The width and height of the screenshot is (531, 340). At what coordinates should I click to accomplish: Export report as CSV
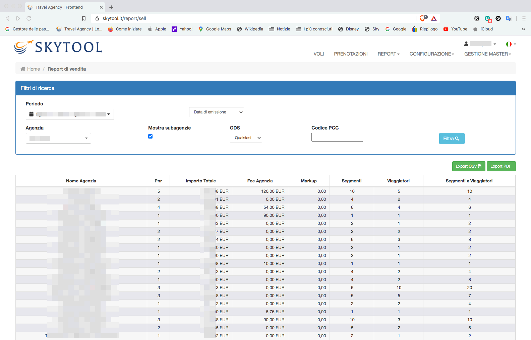(x=468, y=166)
